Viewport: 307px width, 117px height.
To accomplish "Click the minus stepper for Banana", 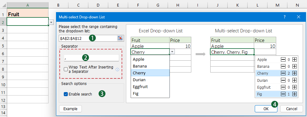I will [283, 67].
